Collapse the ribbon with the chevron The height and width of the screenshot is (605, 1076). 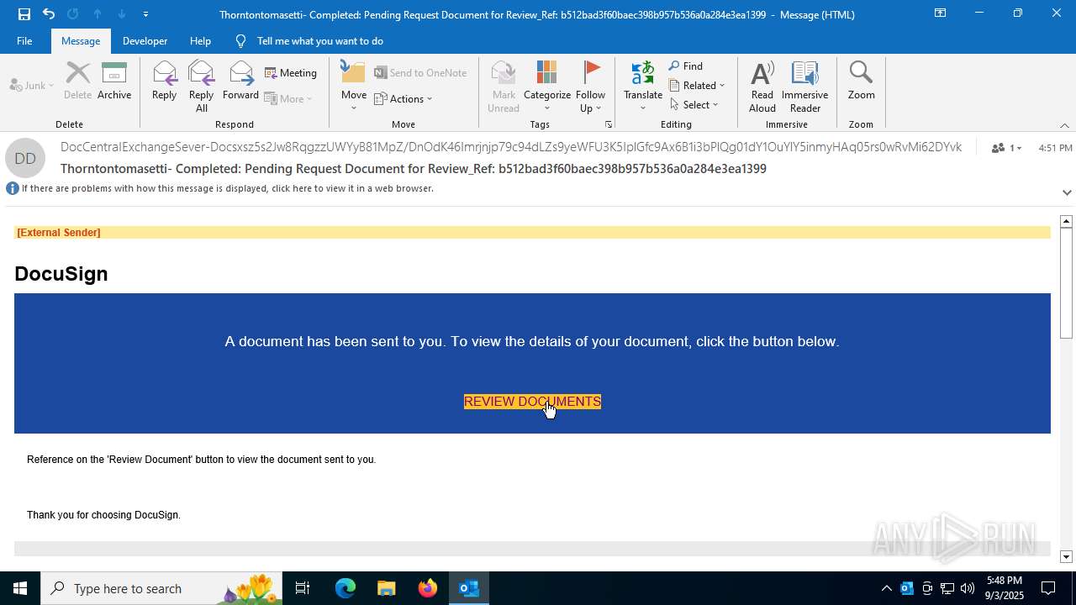tap(1064, 125)
